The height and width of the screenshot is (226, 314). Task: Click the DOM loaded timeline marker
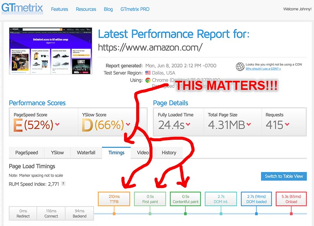(x=256, y=213)
